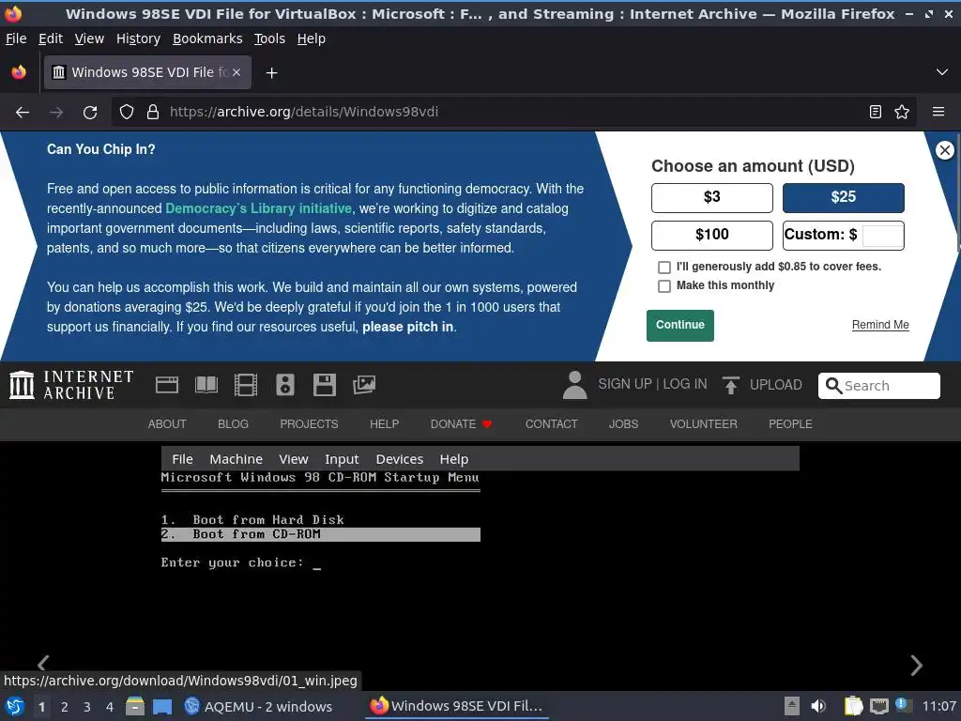Viewport: 961px width, 721px height.
Task: Open the Firefox File menu
Action: pos(16,38)
